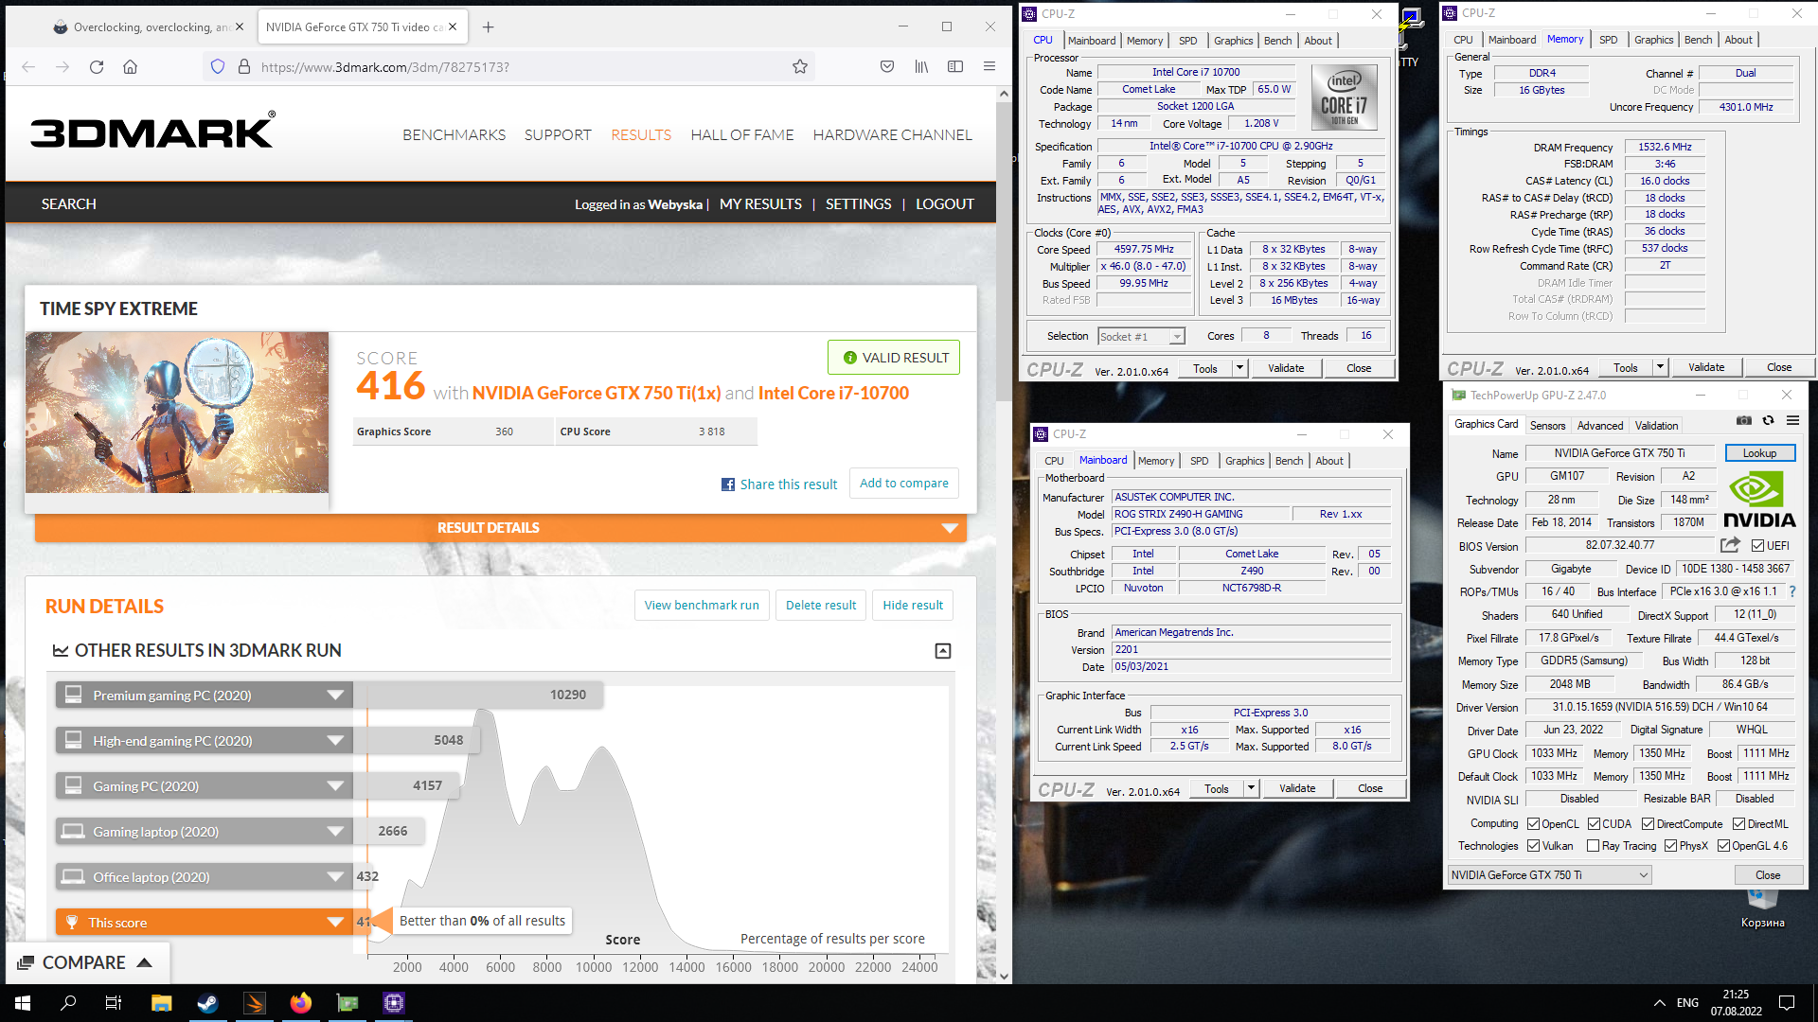Open Advanced tab in GPU-Z
This screenshot has width=1818, height=1022.
click(1600, 426)
